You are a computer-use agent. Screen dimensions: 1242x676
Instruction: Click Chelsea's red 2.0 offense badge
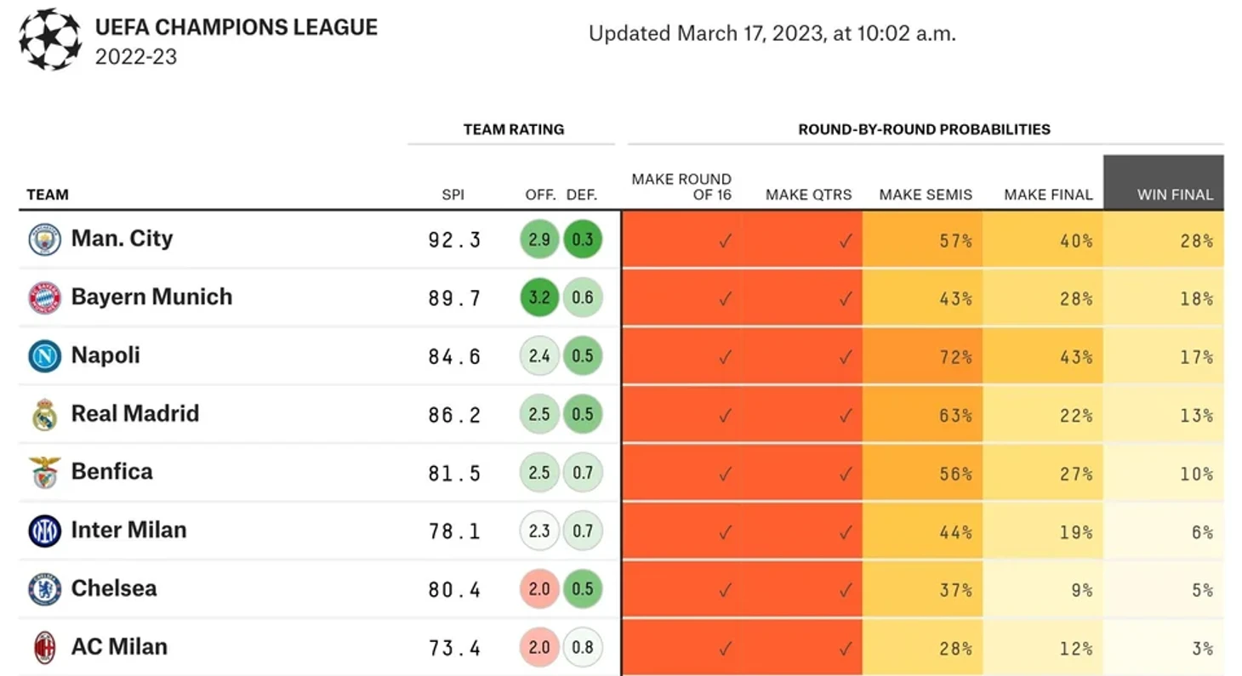[539, 589]
